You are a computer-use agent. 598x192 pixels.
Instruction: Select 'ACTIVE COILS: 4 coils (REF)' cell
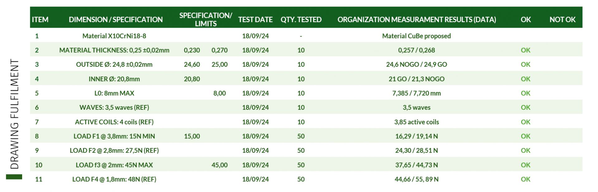[x=114, y=122]
